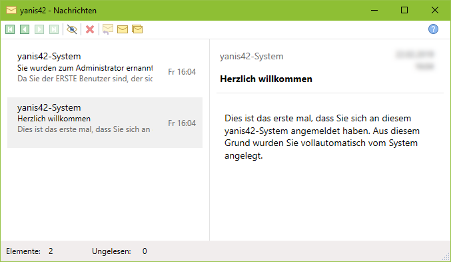Click 'Fr 16:04' on Herzlich willkommen row
451x262 pixels.
click(182, 123)
